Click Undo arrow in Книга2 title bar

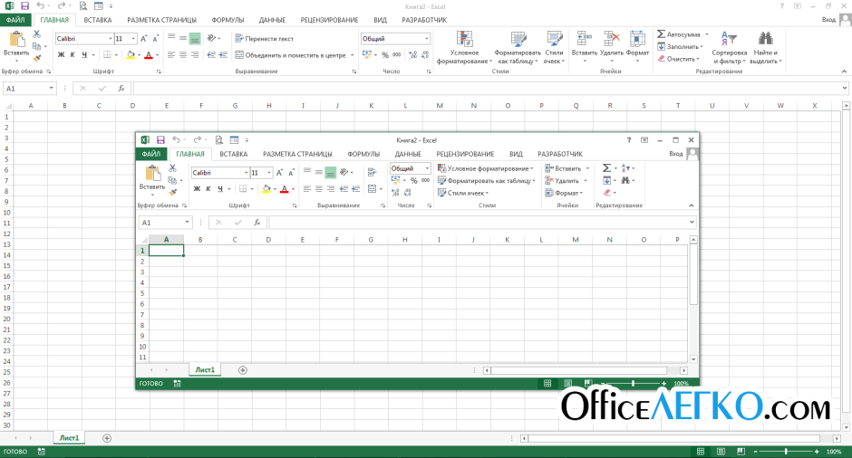coord(176,140)
